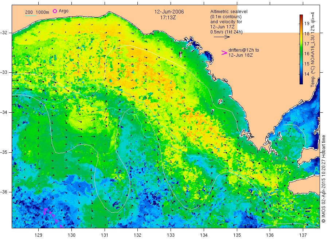Click the '12-Jun 18Z' drifter label

tap(241, 55)
